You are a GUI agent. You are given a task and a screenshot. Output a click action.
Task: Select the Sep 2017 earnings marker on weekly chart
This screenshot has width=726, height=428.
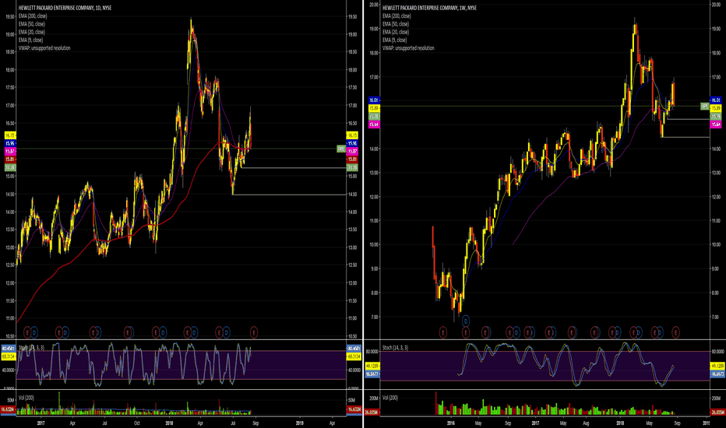pyautogui.click(x=594, y=332)
